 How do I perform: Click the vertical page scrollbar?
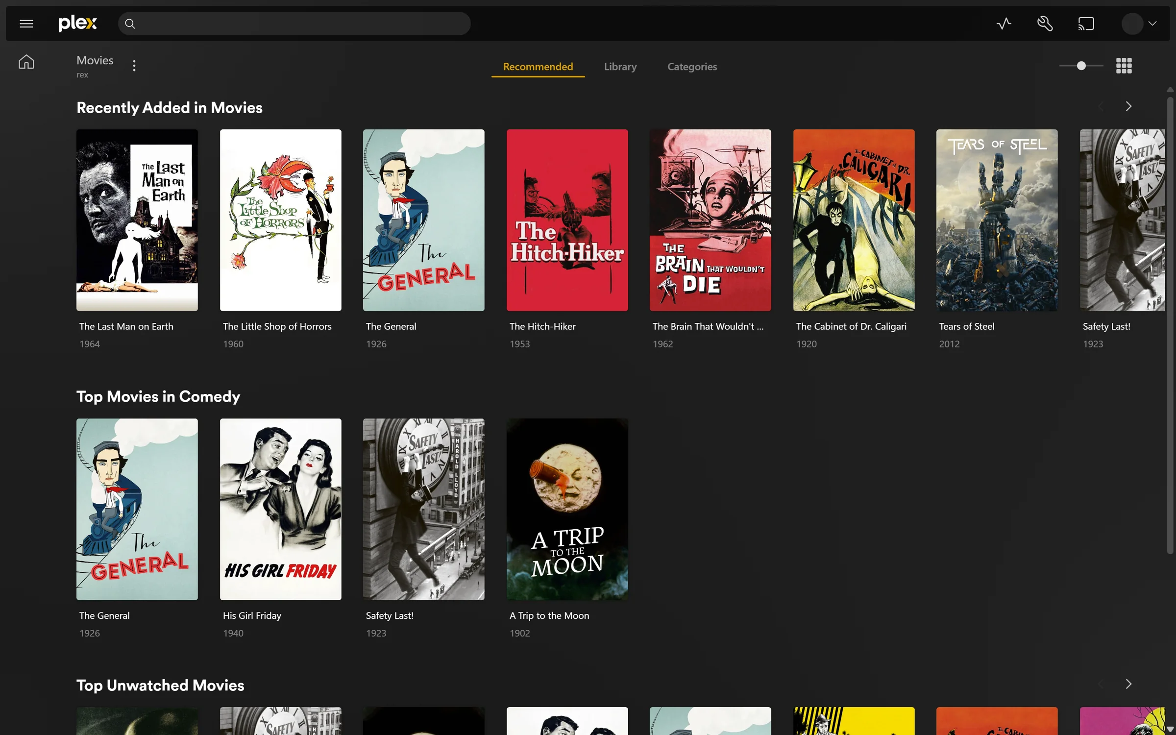pos(1170,326)
